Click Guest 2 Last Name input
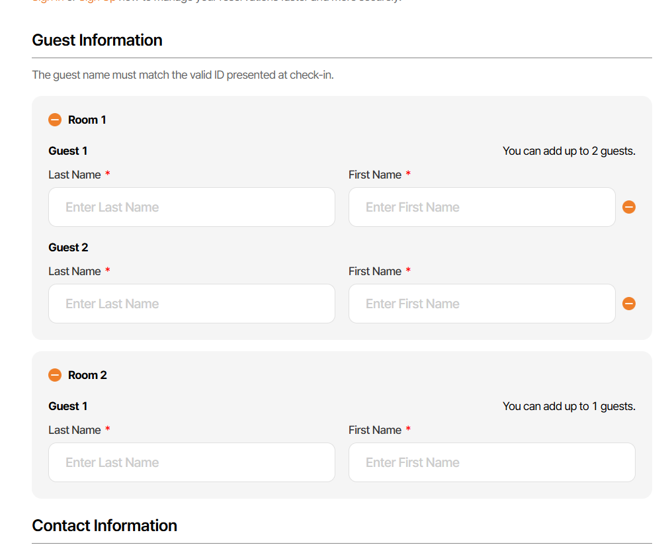Screen dimensions: 670x545 (192, 304)
